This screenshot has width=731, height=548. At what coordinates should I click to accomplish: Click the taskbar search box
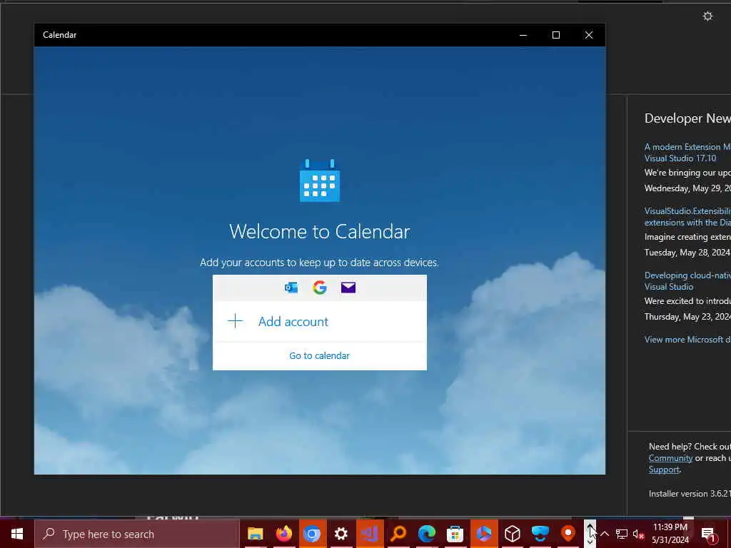136,534
